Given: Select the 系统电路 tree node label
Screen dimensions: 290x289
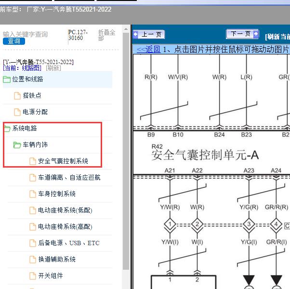Looking at the screenshot, I should [x=25, y=128].
